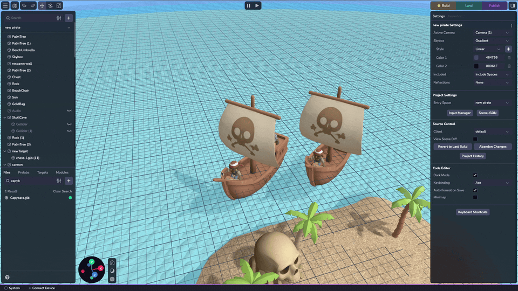The image size is (518, 291).
Task: Open the Active Camera dropdown
Action: point(492,33)
